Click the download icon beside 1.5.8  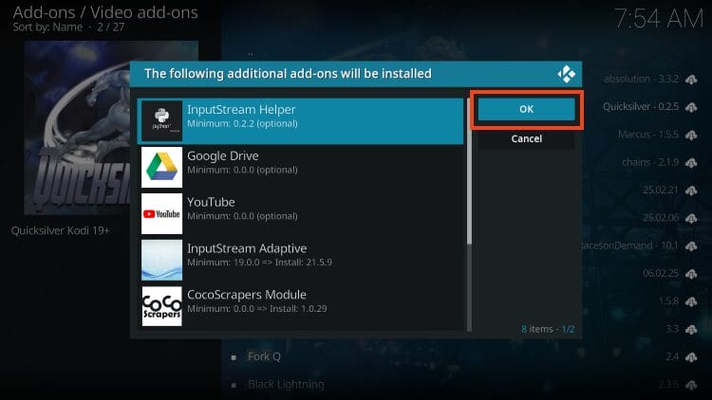(691, 301)
